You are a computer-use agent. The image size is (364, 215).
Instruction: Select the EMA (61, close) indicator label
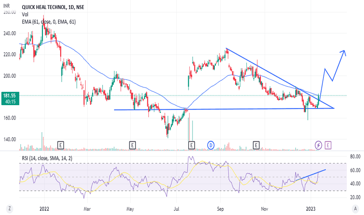pos(49,22)
